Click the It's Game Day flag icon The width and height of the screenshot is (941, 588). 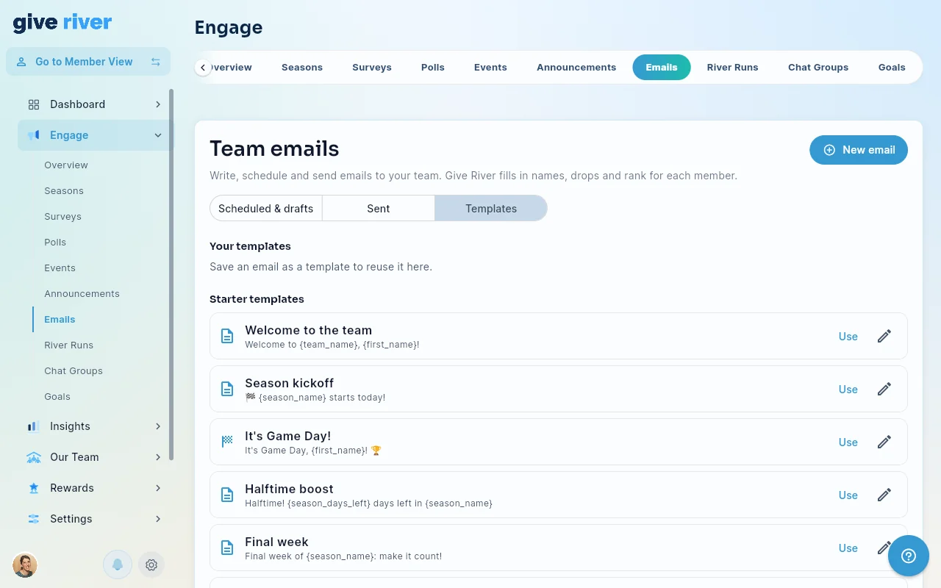(227, 442)
